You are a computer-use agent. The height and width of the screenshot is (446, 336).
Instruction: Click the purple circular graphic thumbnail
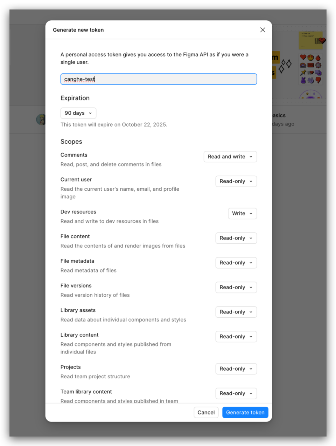[x=310, y=94]
